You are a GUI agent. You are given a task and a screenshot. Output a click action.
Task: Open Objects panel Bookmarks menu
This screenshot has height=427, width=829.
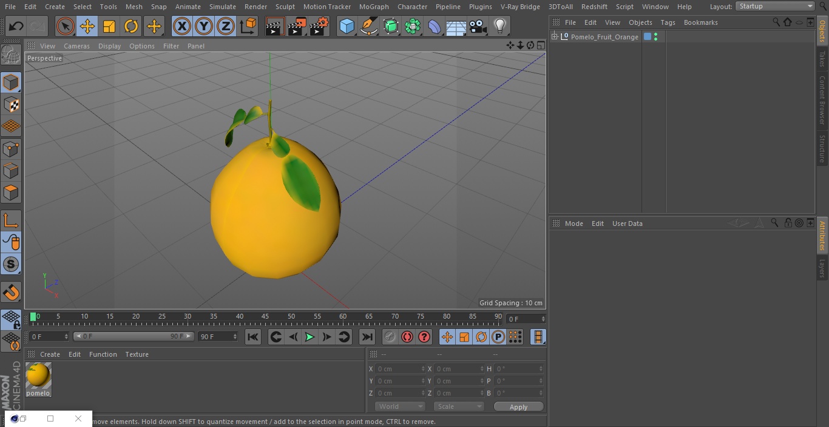tap(700, 22)
